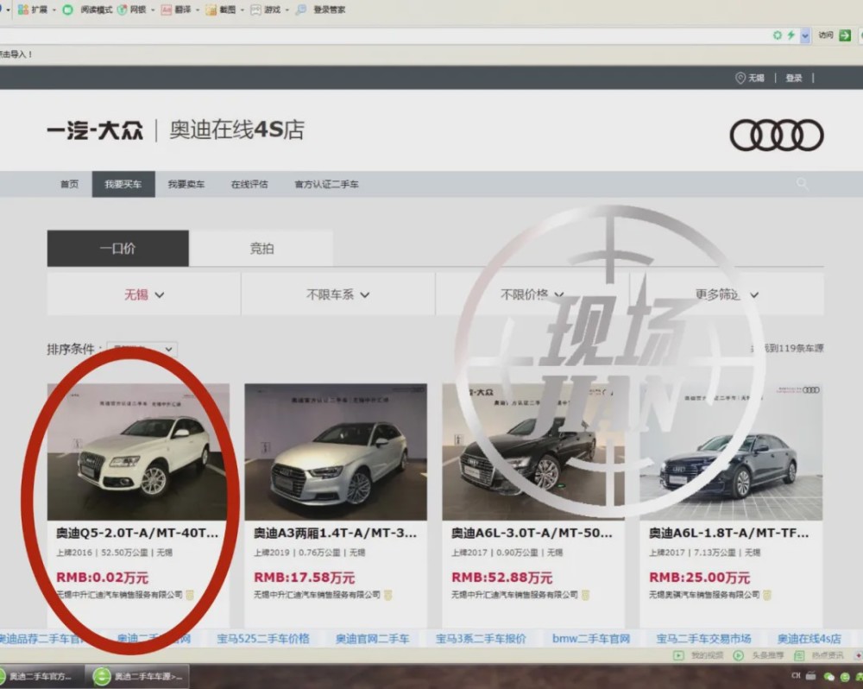Open the 官方认证二手车 navigation item
This screenshot has width=863, height=689.
pos(326,184)
